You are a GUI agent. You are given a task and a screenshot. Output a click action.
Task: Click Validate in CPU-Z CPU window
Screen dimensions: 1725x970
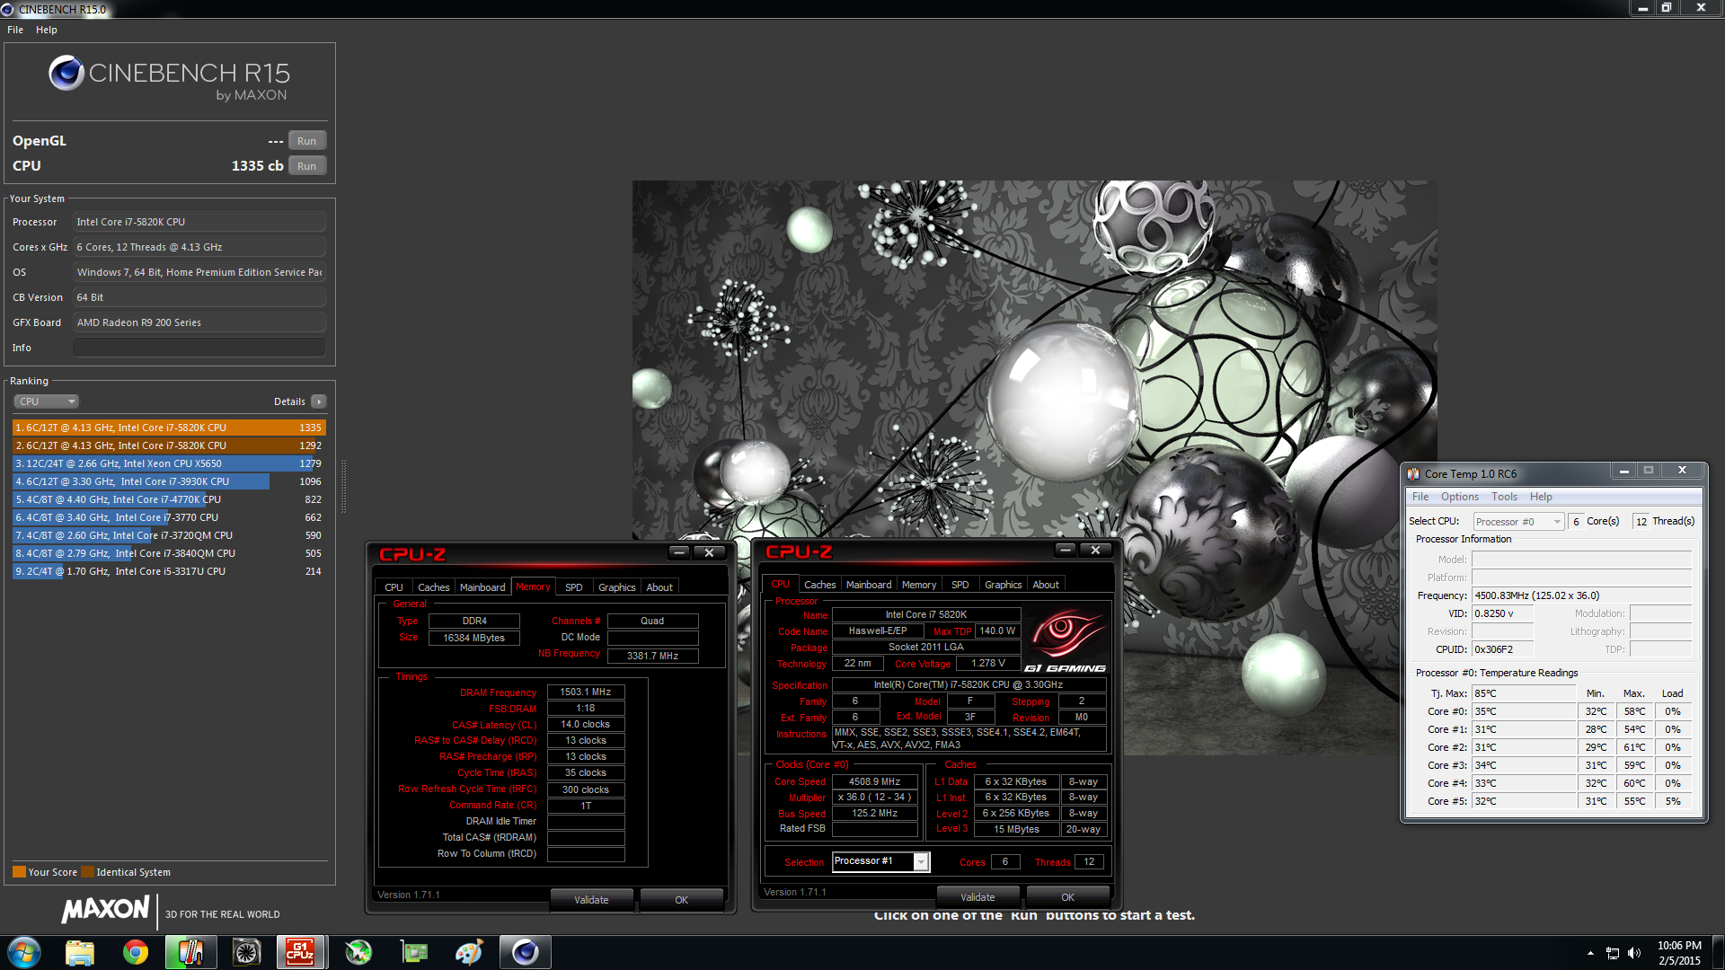[977, 897]
